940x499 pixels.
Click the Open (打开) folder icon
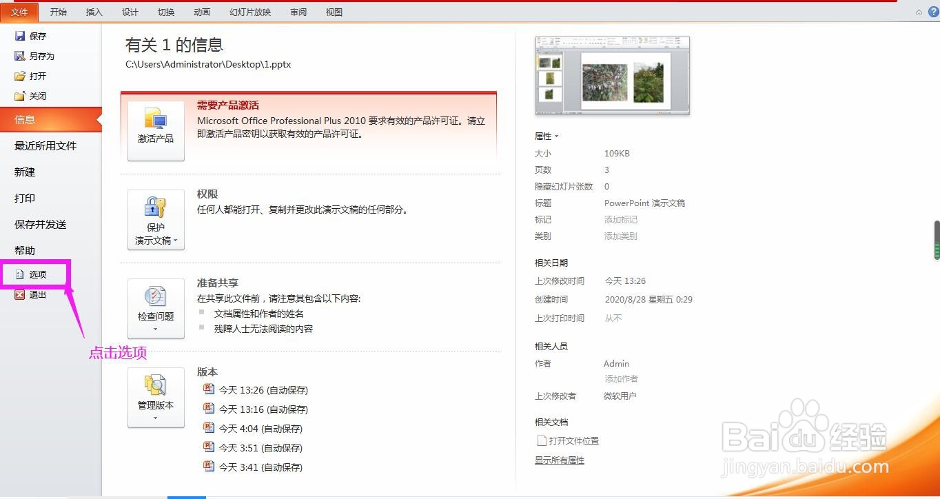[20, 76]
